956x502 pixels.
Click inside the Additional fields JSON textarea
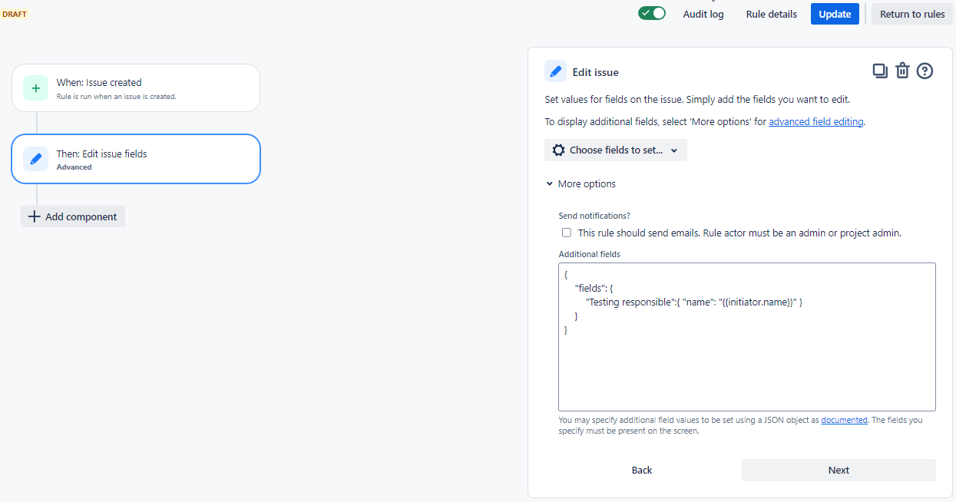[x=747, y=337]
